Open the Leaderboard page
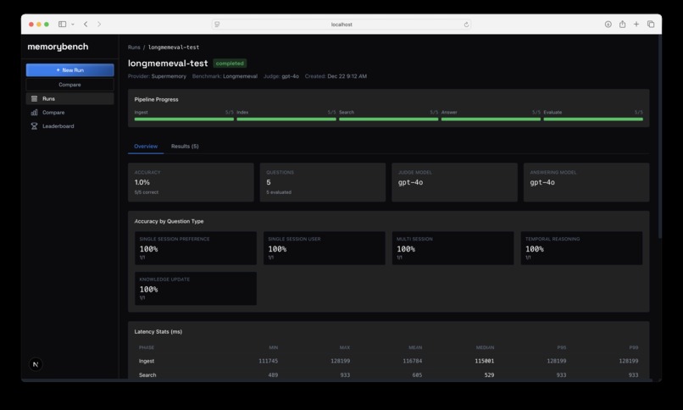Viewport: 683px width, 410px height. 69,126
